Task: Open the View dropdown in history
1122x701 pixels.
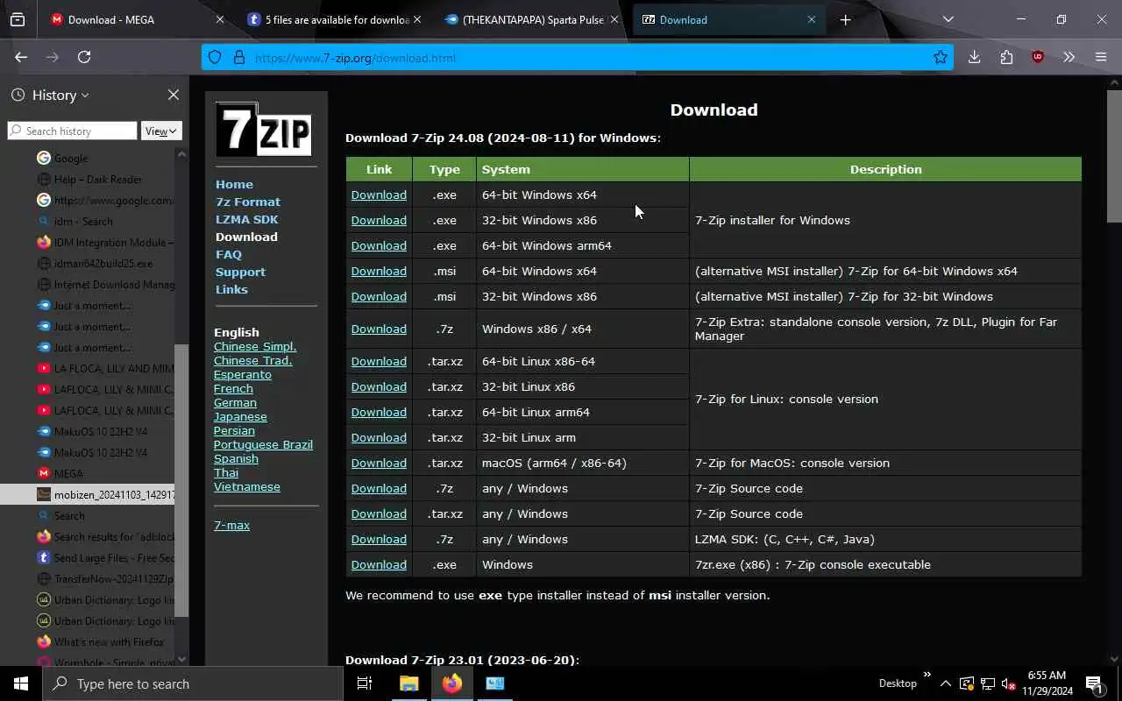Action: pyautogui.click(x=161, y=131)
